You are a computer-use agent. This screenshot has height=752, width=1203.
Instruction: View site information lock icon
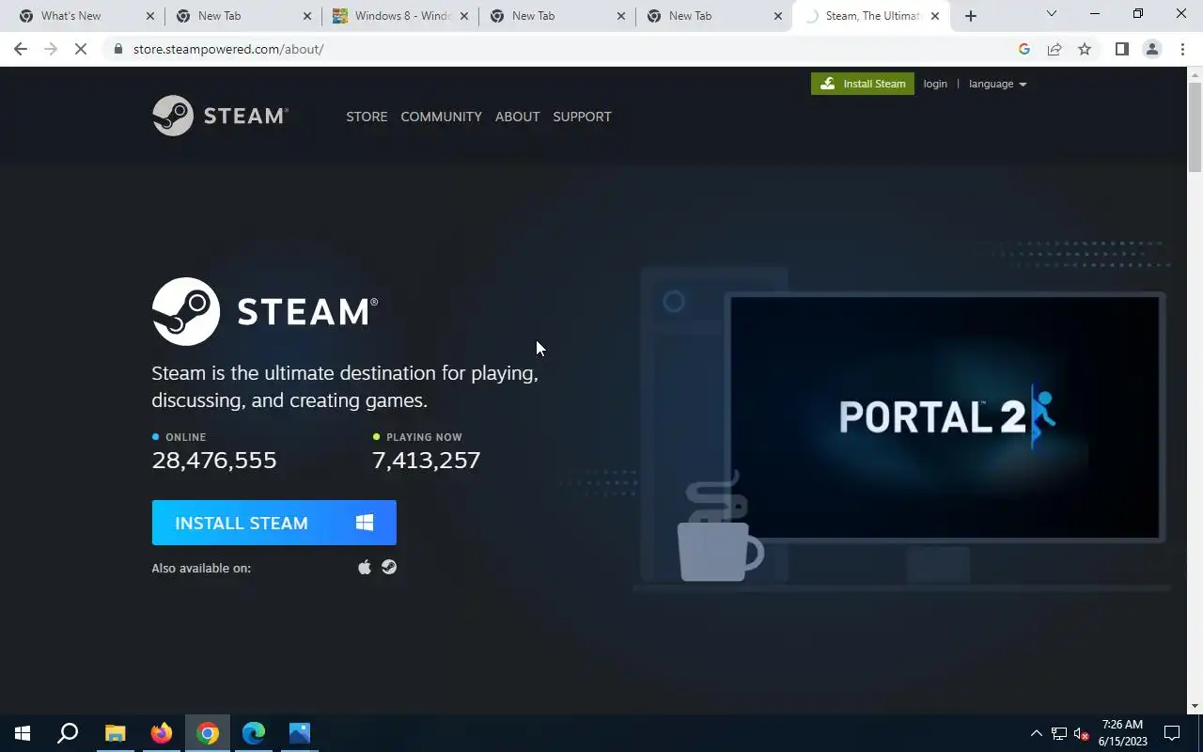coord(117,49)
